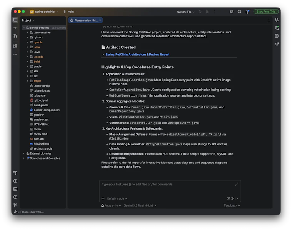Screen dimensions: 292x230
Task: Open IDE settings gear icon
Action: click(x=247, y=12)
